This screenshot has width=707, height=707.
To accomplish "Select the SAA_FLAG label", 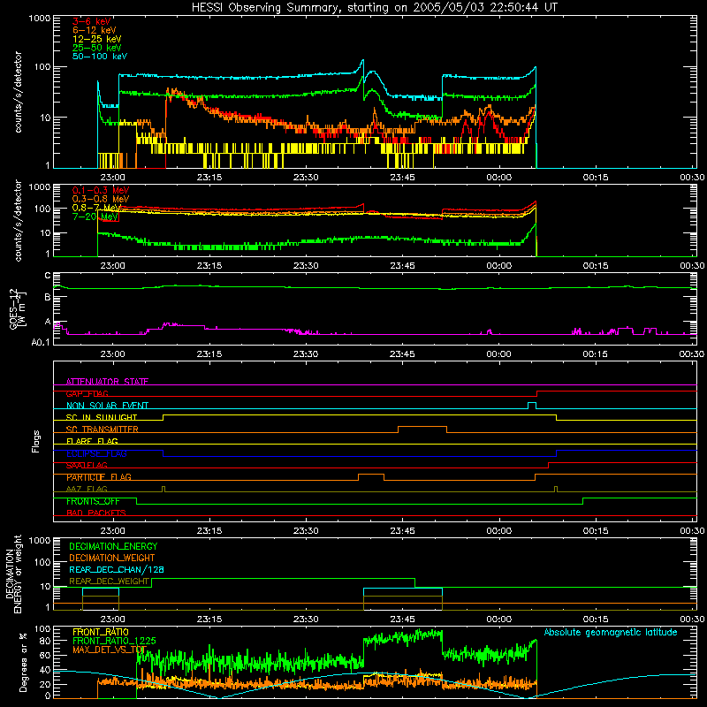I will (87, 465).
